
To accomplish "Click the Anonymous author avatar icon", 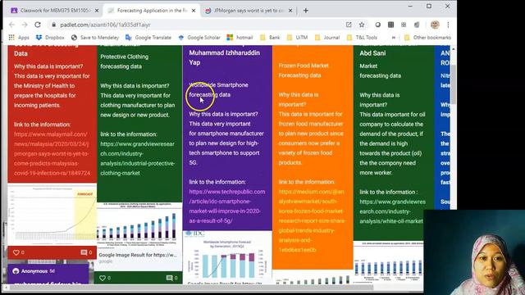I will (16, 271).
